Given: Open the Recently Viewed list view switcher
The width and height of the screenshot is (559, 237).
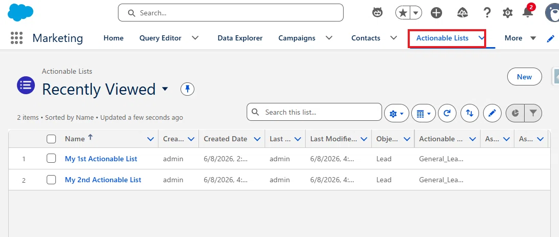Looking at the screenshot, I should 165,89.
